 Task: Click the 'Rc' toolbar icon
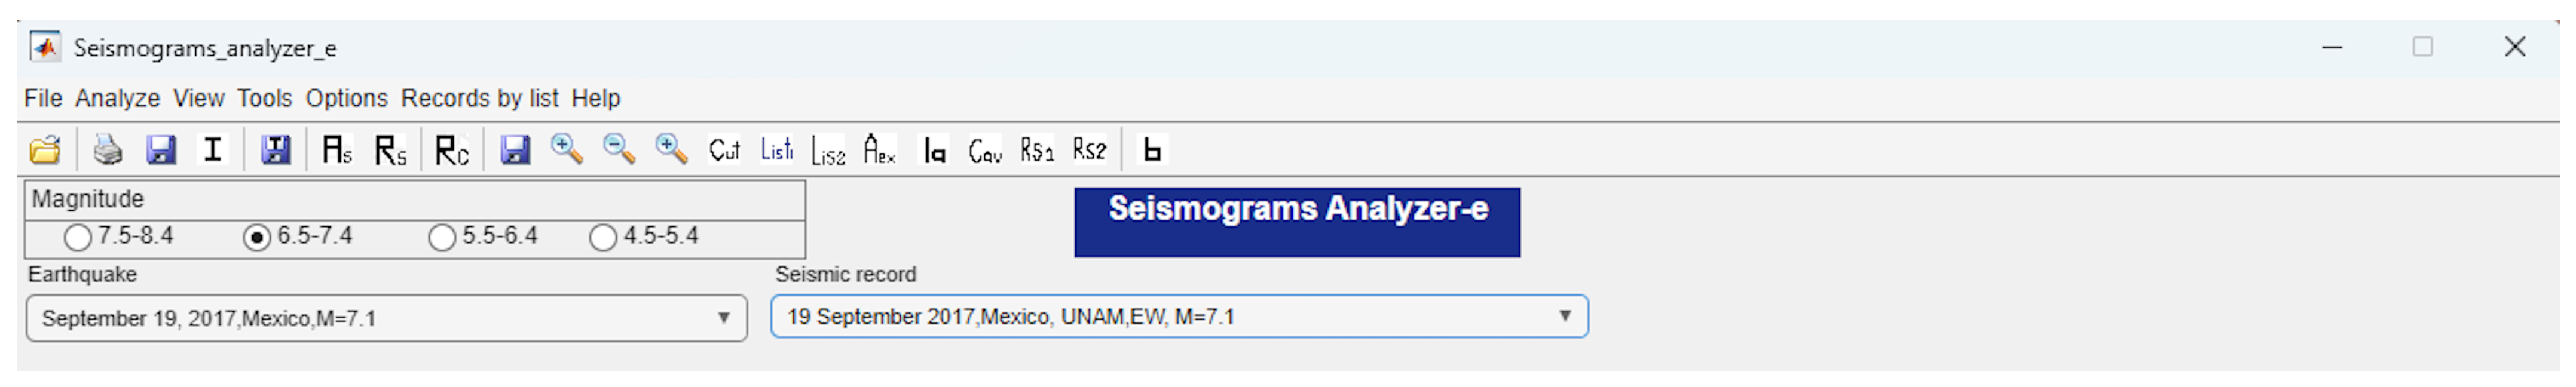(x=452, y=151)
